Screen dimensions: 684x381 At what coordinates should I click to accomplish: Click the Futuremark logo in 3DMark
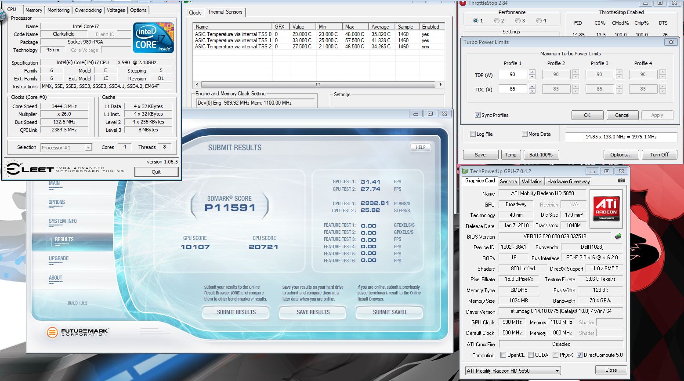tap(77, 332)
